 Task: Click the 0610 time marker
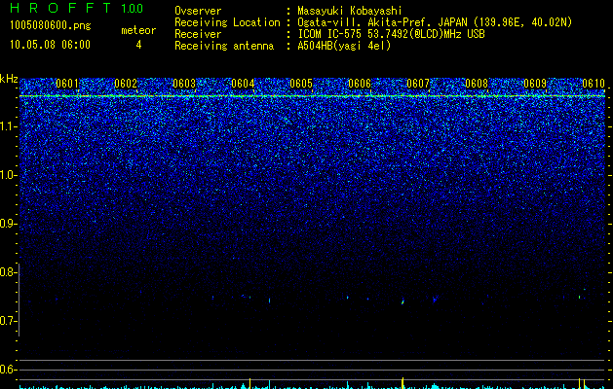coord(594,84)
